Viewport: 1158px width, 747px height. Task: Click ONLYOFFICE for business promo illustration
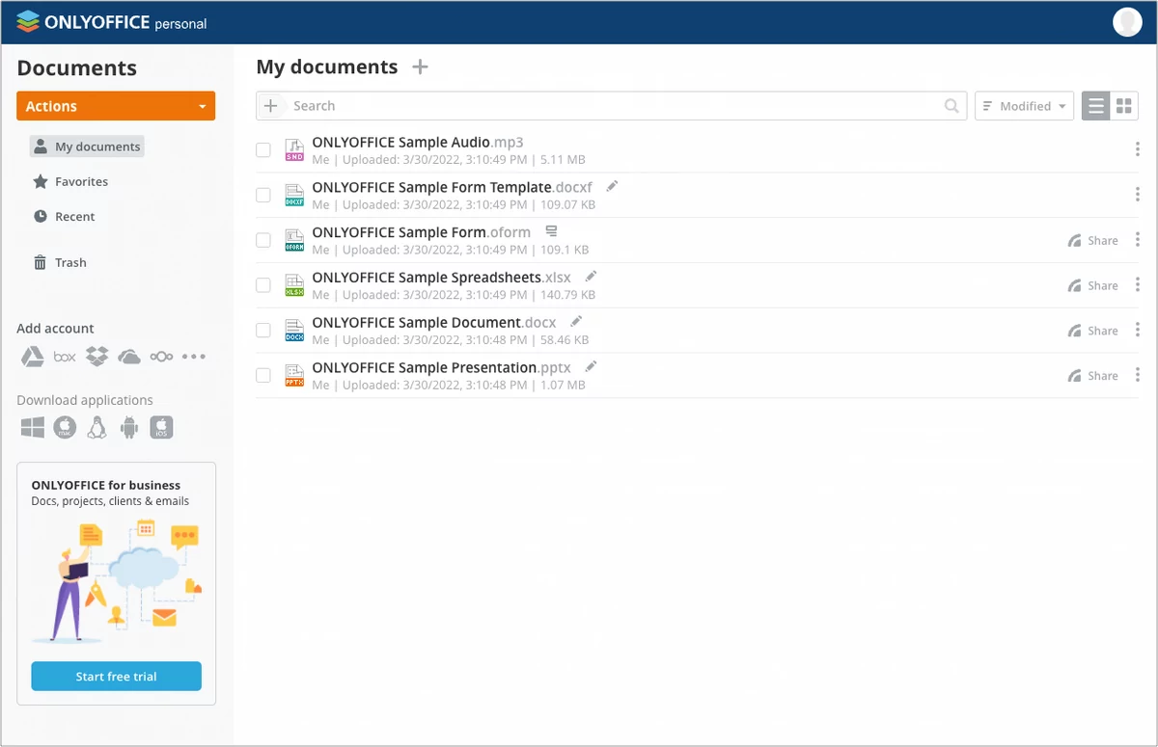click(x=116, y=581)
